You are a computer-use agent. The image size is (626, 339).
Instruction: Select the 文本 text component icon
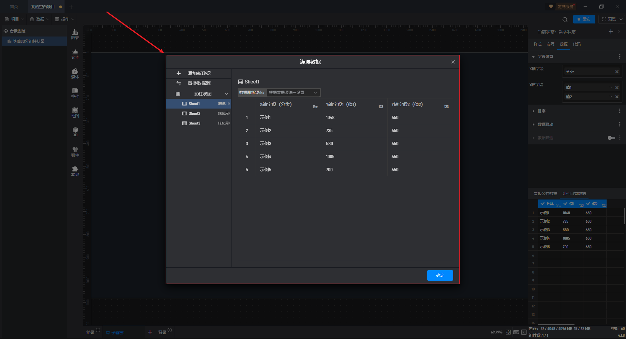click(75, 54)
